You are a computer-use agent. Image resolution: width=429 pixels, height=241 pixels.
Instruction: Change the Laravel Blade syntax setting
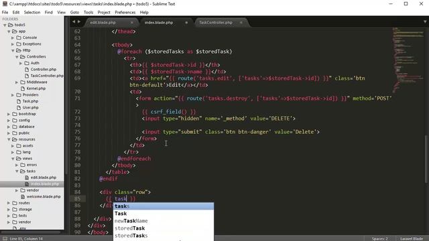tap(412, 238)
